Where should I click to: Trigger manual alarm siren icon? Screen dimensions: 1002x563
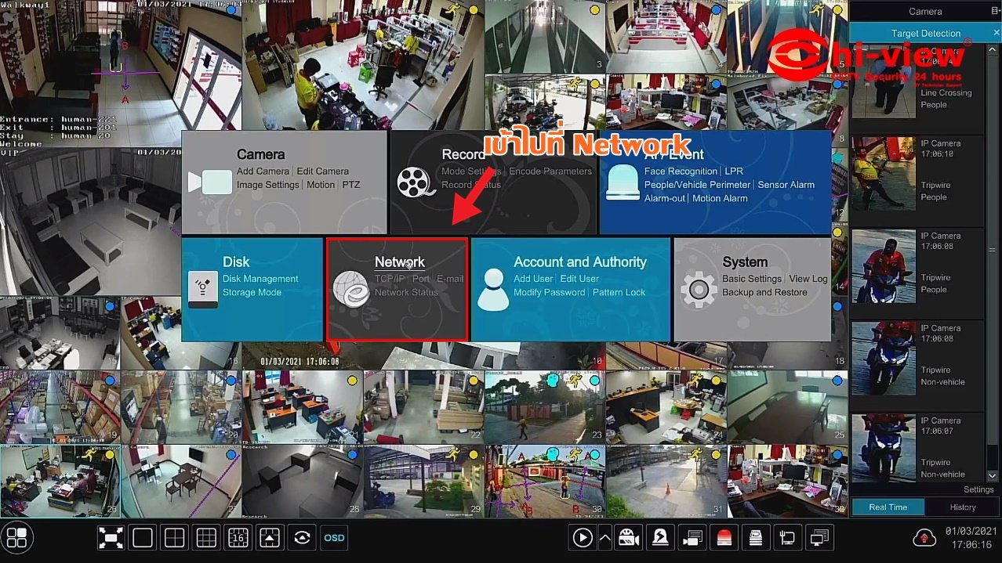tap(723, 538)
